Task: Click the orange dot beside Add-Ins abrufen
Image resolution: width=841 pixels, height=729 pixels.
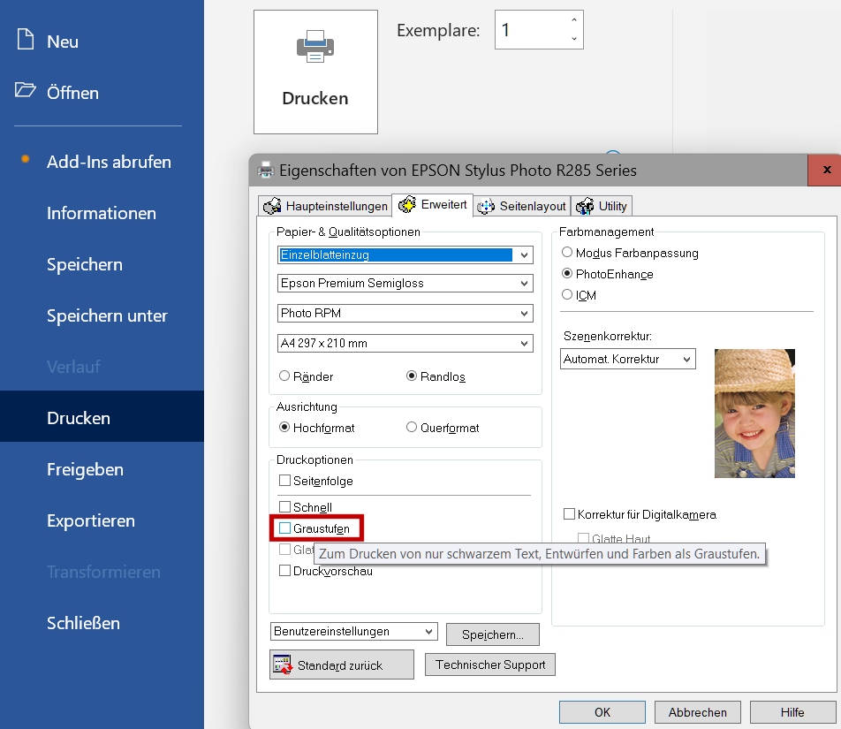Action: tap(25, 159)
